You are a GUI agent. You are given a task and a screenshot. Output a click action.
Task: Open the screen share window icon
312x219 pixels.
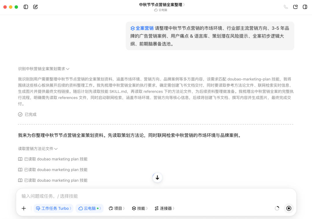[x=296, y=7]
